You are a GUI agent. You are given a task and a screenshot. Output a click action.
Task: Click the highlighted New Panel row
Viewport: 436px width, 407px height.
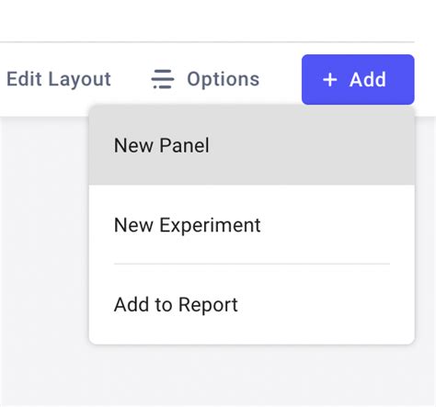(251, 145)
